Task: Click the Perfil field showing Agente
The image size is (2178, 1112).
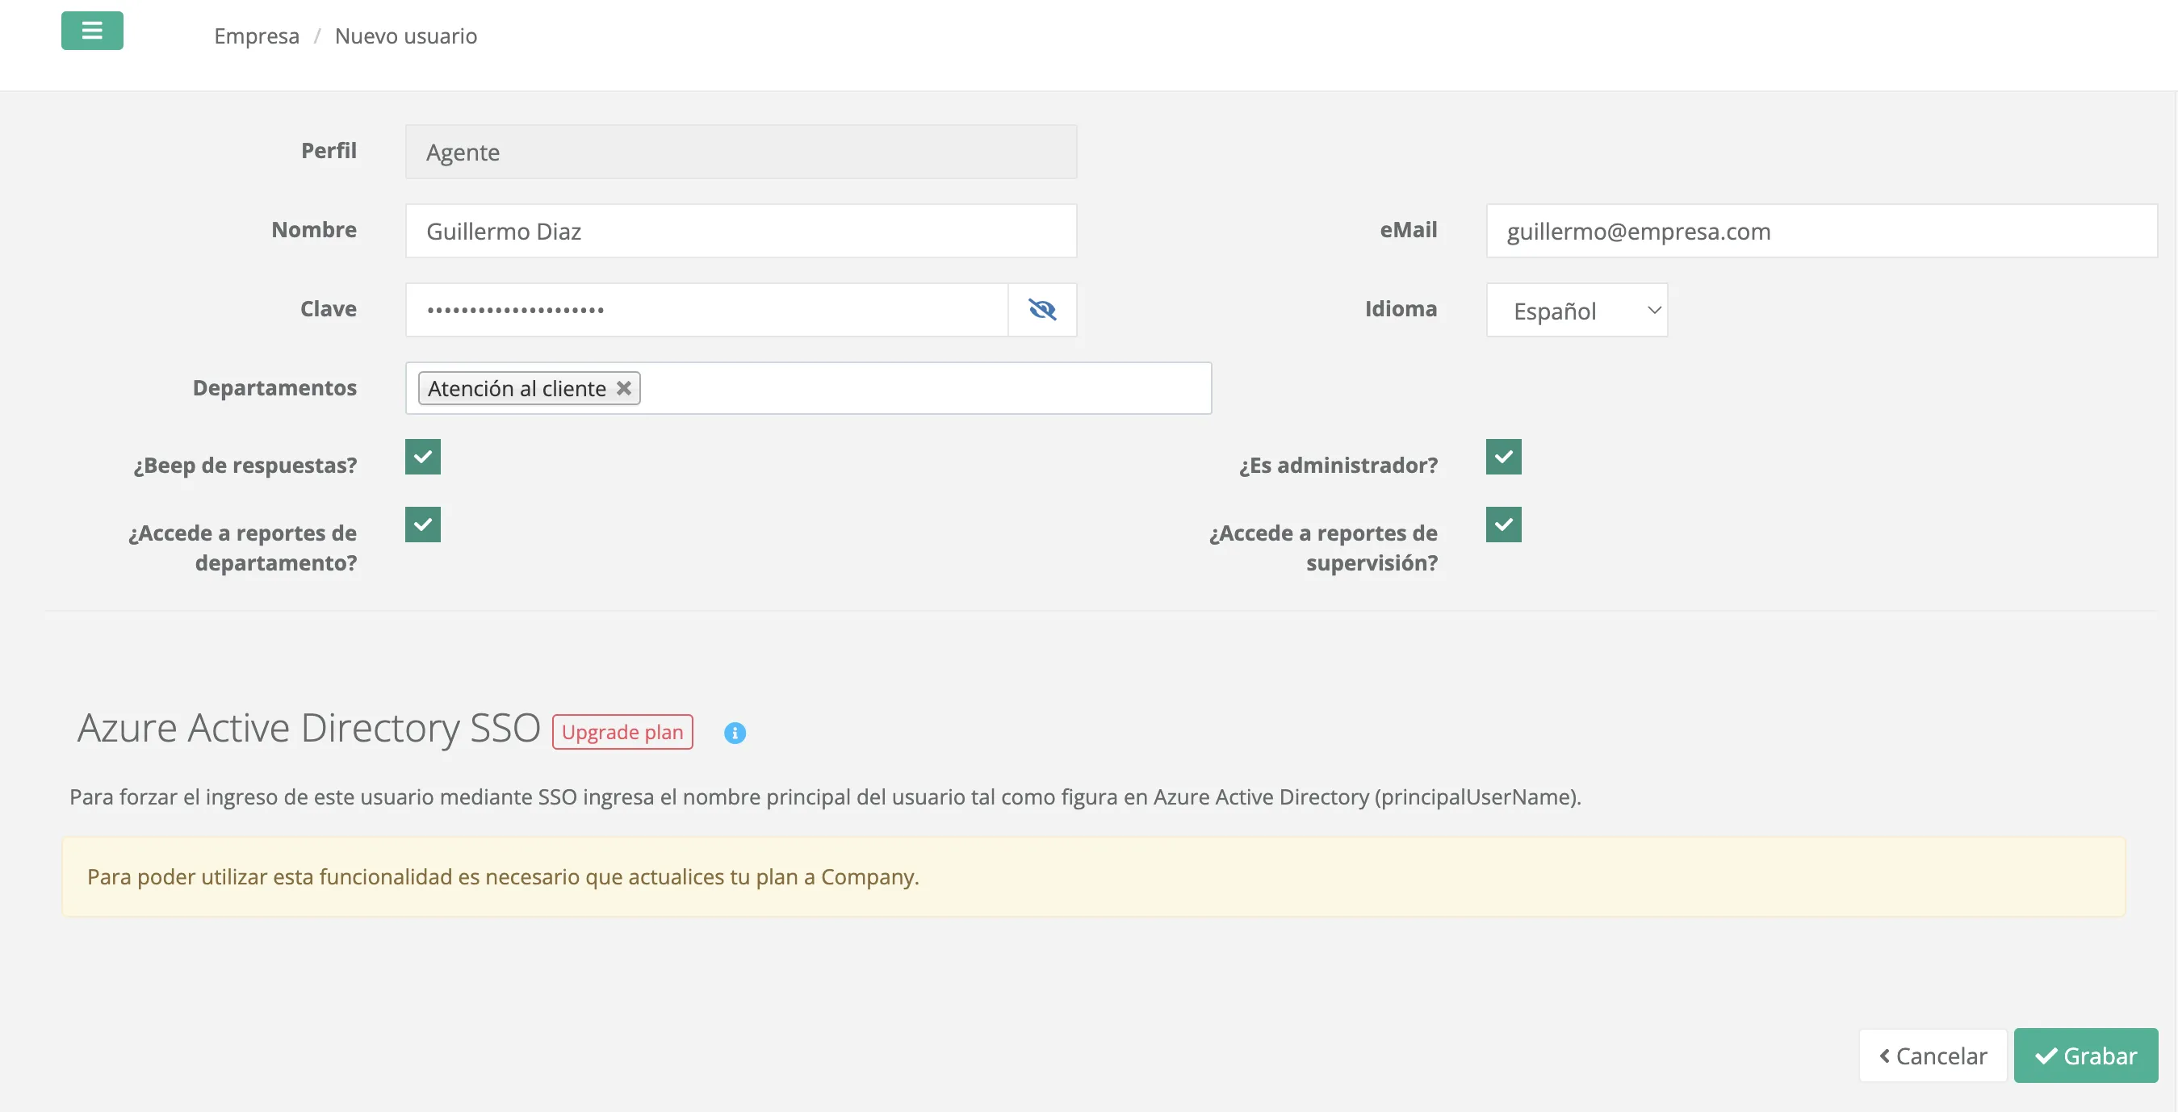Action: pyautogui.click(x=740, y=152)
